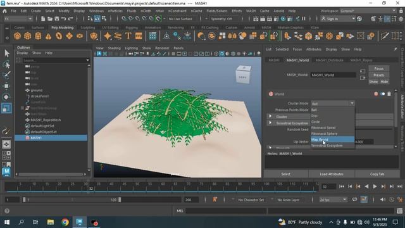This screenshot has height=228, width=405.
Task: Select MASH1_ReproMesh in Outliner
Action: (46, 120)
